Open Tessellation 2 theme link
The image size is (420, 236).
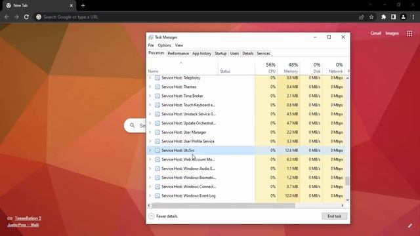point(28,218)
